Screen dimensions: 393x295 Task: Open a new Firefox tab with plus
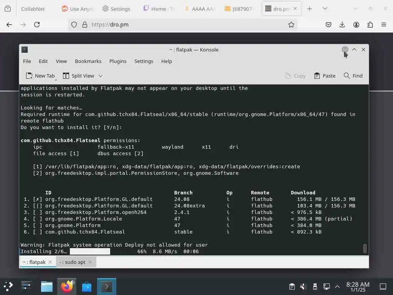(310, 9)
